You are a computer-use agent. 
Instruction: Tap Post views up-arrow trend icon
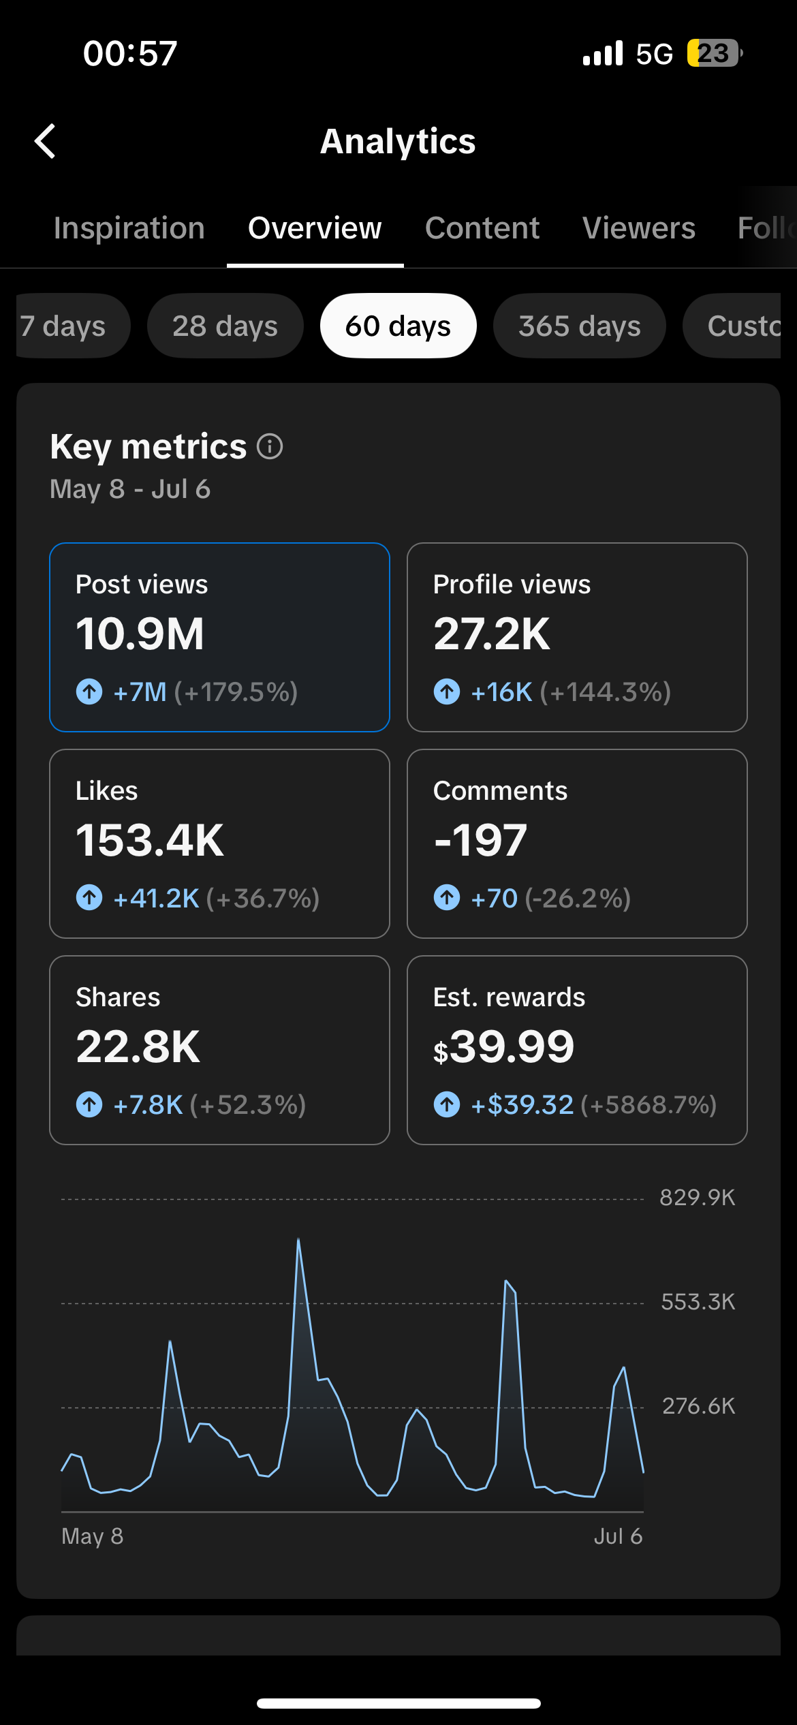pos(89,691)
